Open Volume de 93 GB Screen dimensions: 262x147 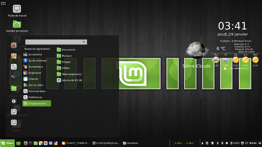click(69, 80)
